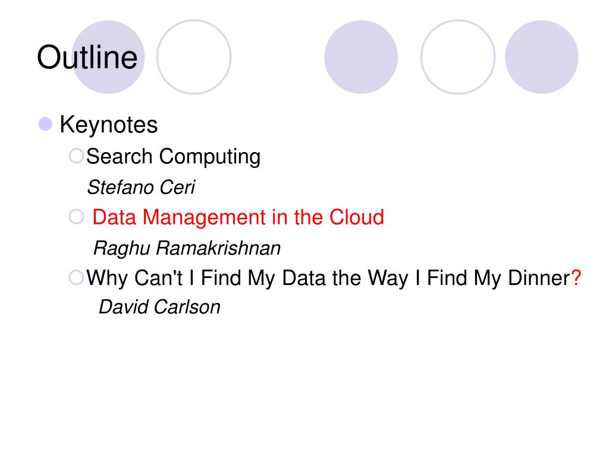Select the filled circle in the header center
Viewport: 609px width, 456px height.
(x=361, y=57)
